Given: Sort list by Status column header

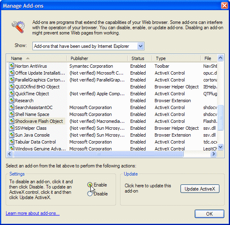Looking at the screenshot, I should (x=140, y=58).
